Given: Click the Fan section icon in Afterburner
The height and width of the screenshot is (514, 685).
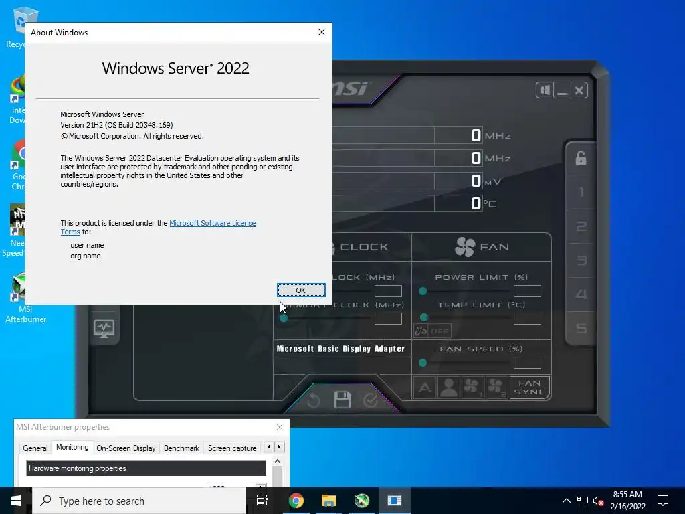Looking at the screenshot, I should pyautogui.click(x=465, y=247).
